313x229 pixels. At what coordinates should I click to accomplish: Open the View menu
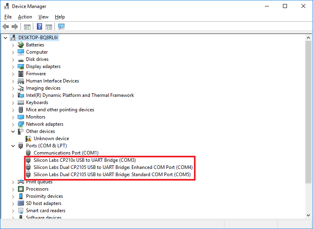tap(43, 17)
